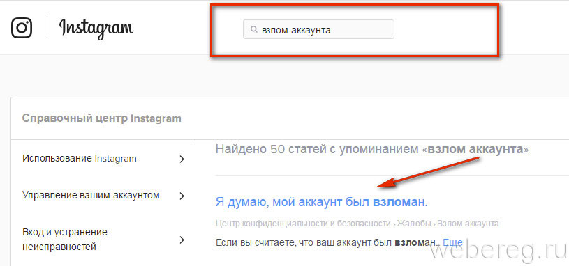Open 'Вход и устранение неисправностей' section

coord(65,240)
